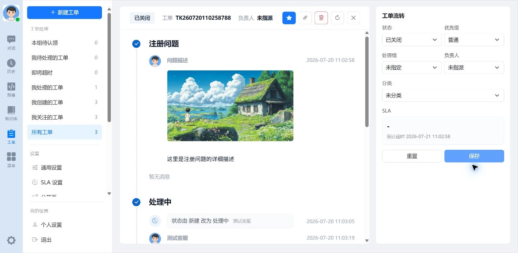Open the 对话 chat icon in sidebar
Image resolution: width=518 pixels, height=253 pixels.
(x=11, y=39)
